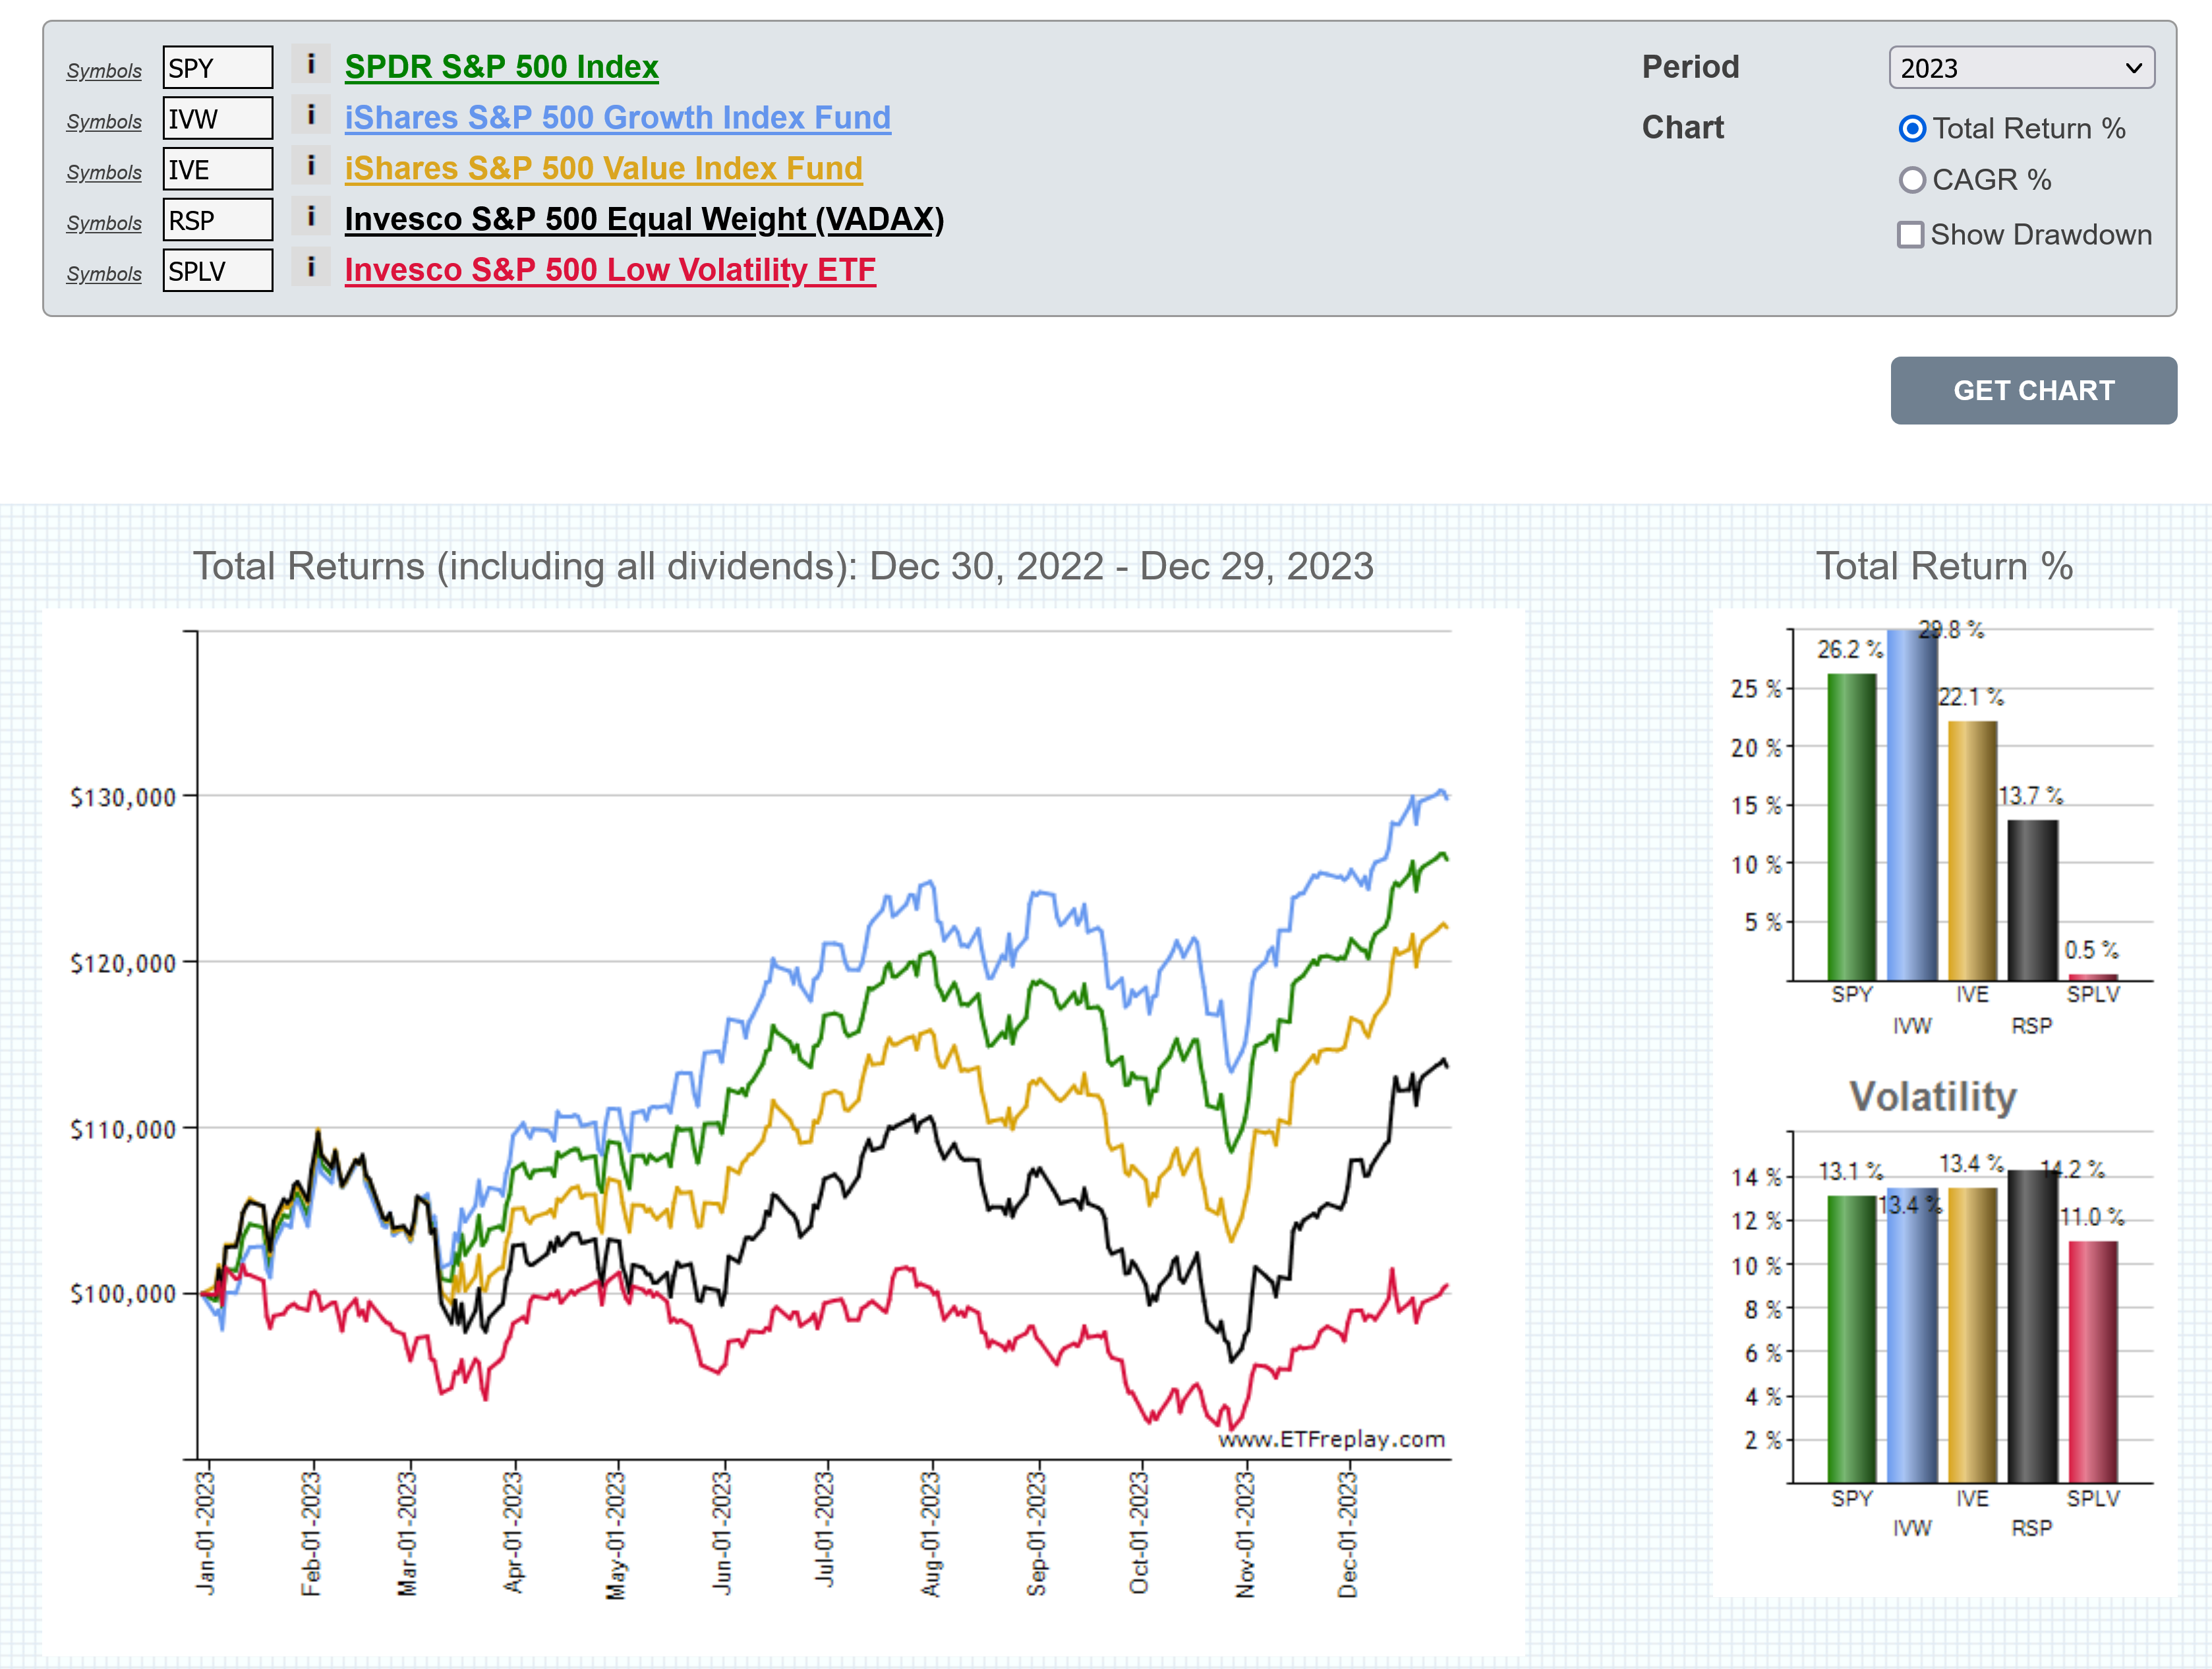Click the gold IVE Volatility bar

coord(1972,1336)
